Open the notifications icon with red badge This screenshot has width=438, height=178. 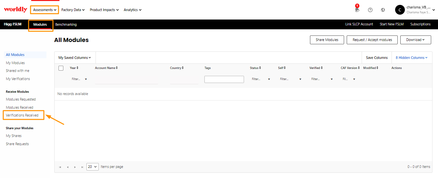pos(357,9)
